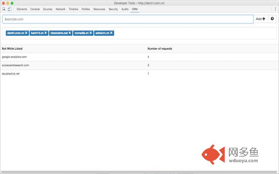This screenshot has width=279, height=174.
Task: Remove kenh14.vn tag from whitelist
Action: click(46, 33)
